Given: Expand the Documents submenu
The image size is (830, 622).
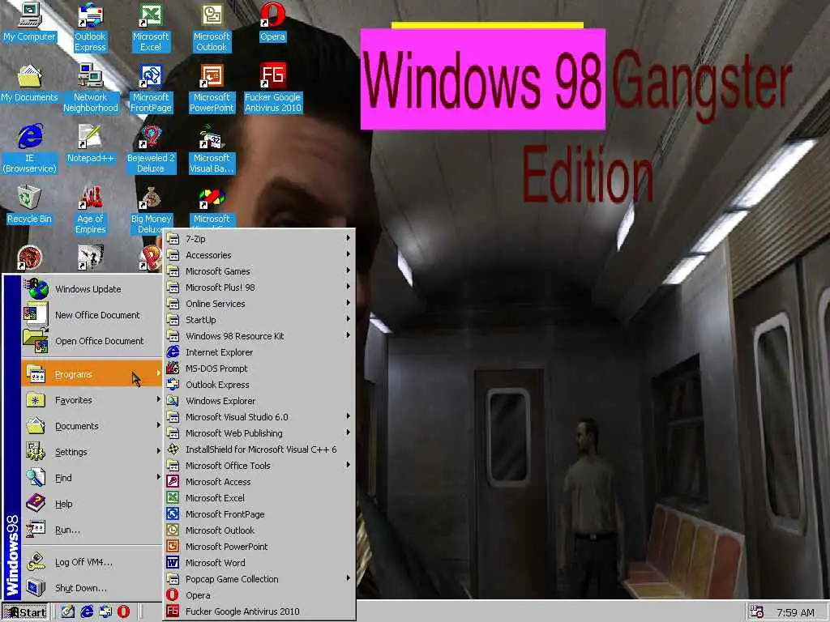Looking at the screenshot, I should click(x=92, y=426).
